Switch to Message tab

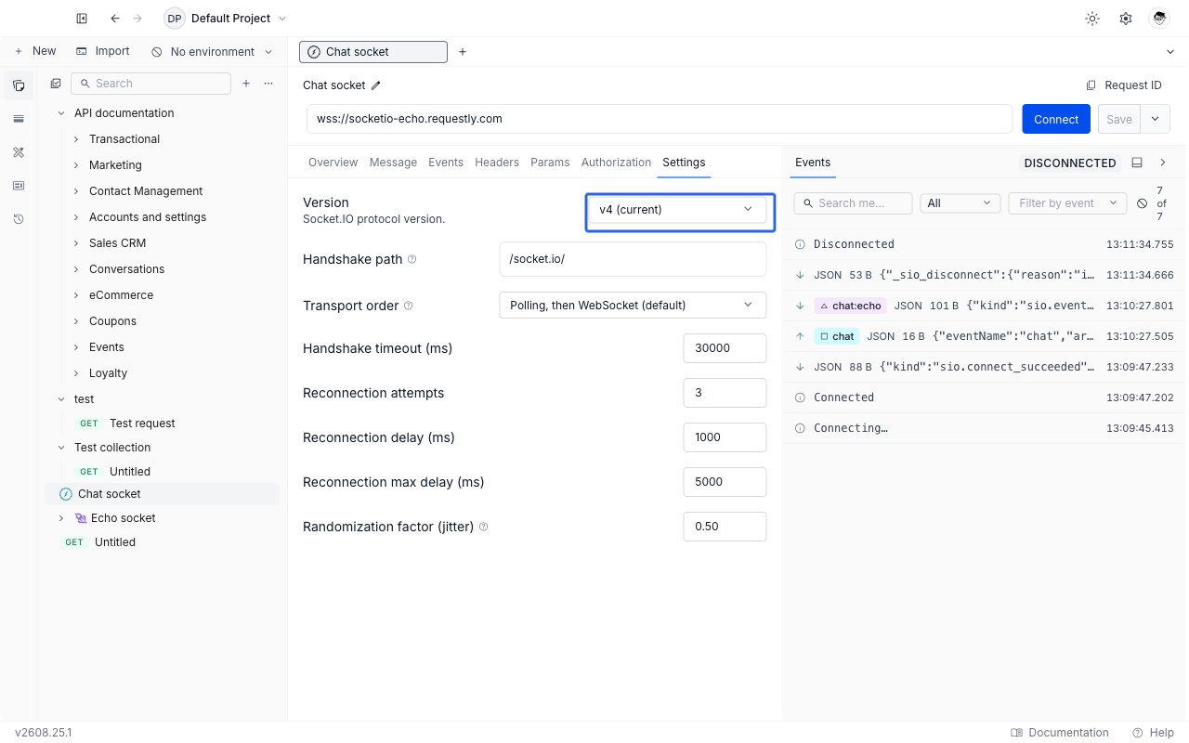(393, 163)
